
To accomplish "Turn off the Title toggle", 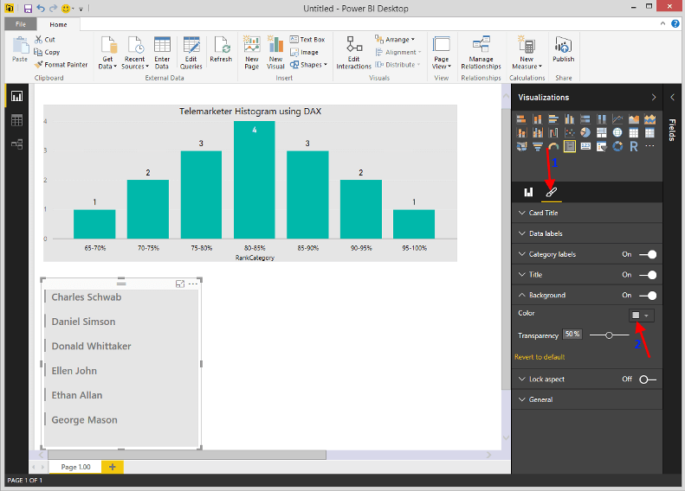I will (x=648, y=275).
